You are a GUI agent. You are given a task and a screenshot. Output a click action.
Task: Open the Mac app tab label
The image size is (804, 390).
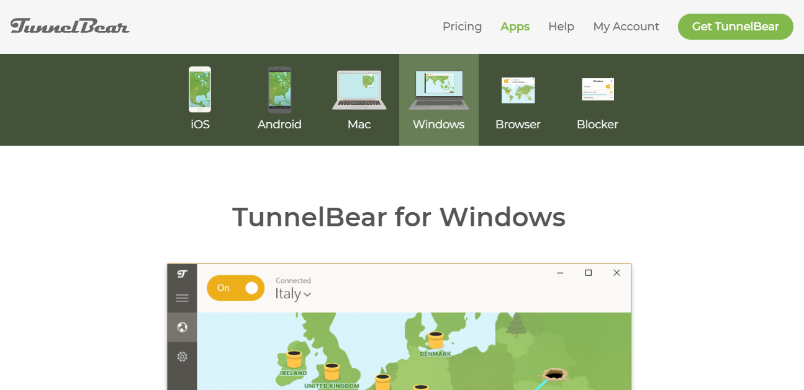coord(359,125)
